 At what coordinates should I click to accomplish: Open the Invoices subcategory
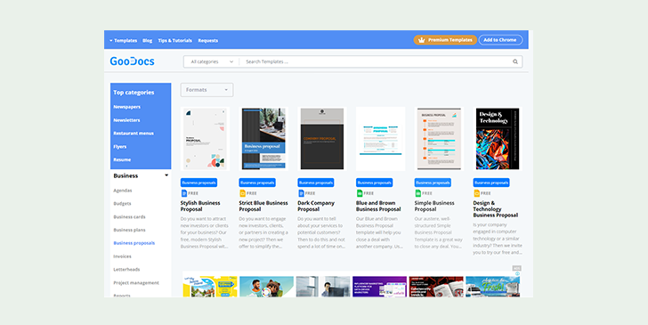(x=122, y=256)
